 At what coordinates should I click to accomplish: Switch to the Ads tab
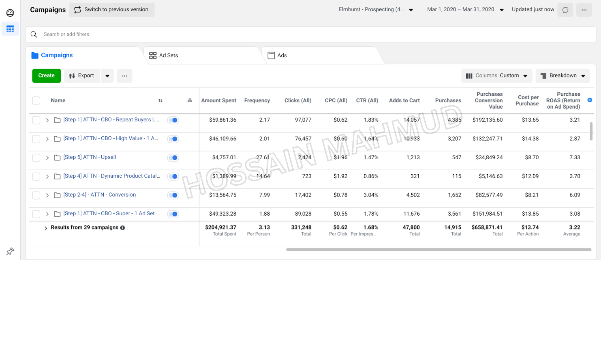pos(322,55)
